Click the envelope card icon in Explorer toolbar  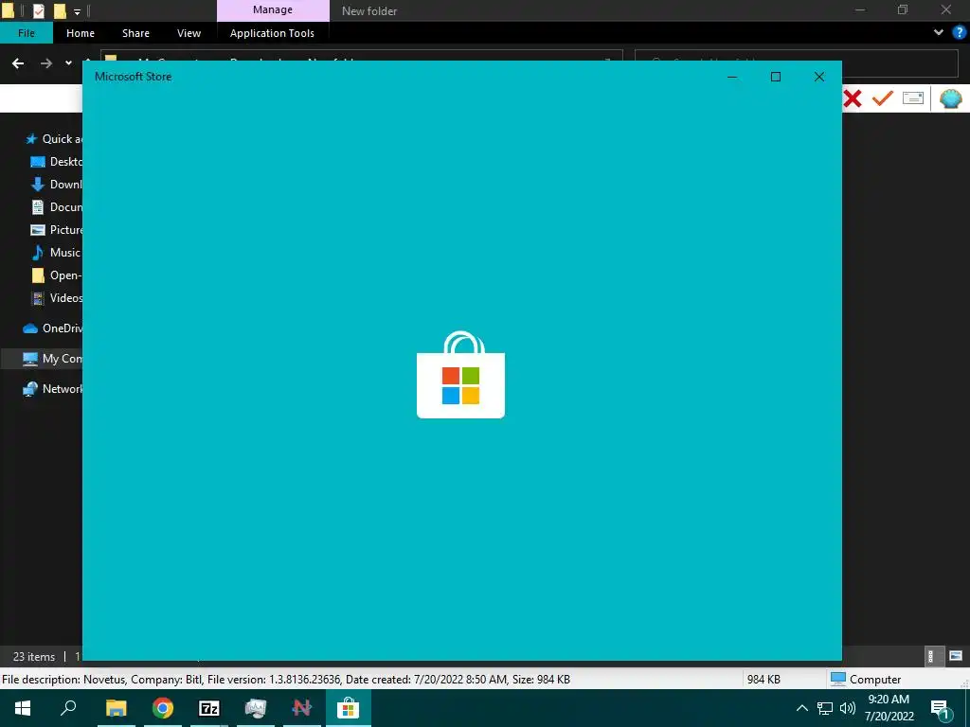913,98
